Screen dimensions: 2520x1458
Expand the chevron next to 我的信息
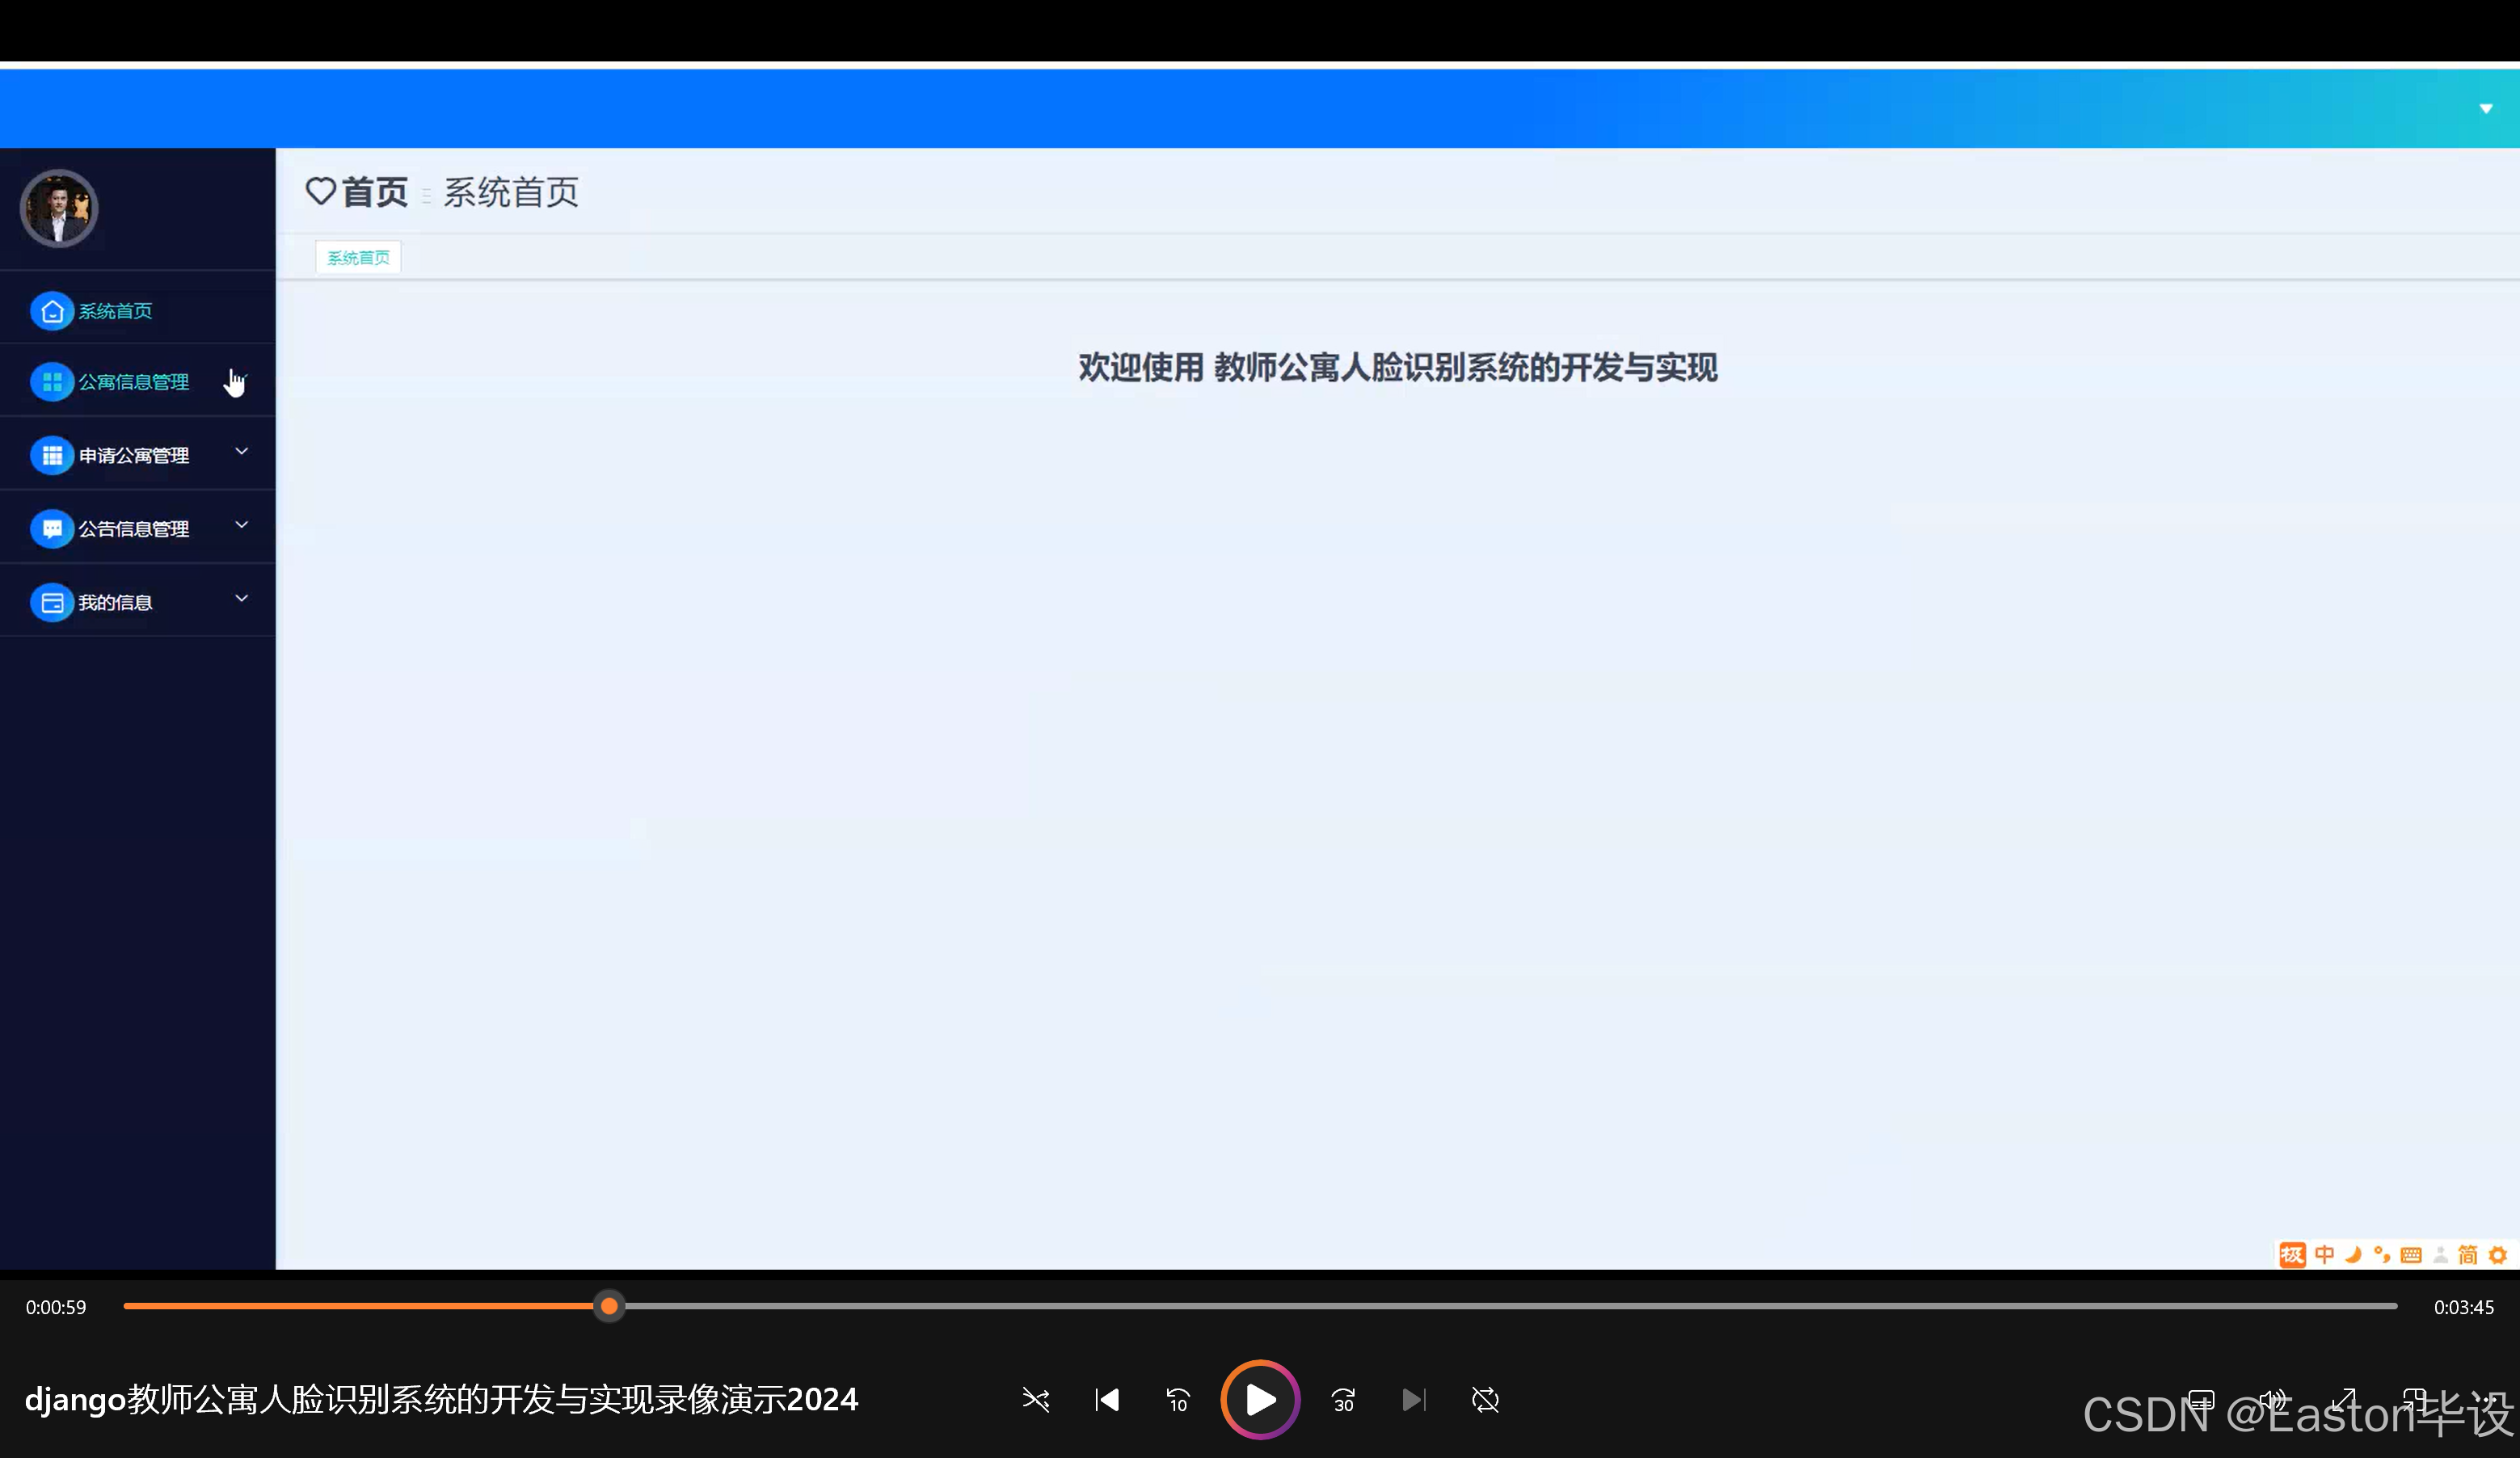tap(241, 599)
